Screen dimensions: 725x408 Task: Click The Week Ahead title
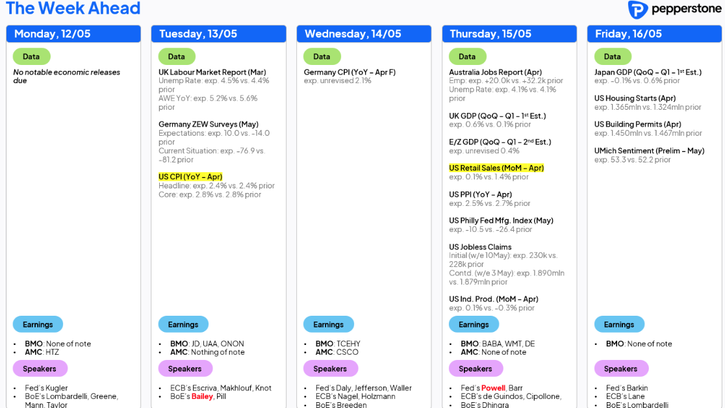pyautogui.click(x=73, y=8)
